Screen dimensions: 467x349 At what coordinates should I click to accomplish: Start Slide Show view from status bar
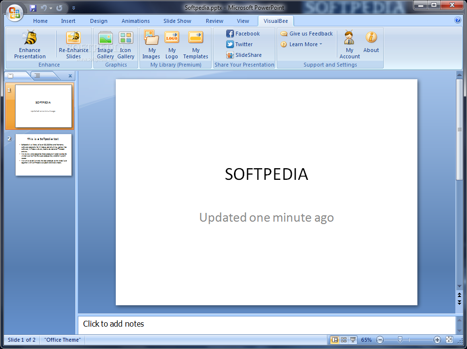pos(353,340)
